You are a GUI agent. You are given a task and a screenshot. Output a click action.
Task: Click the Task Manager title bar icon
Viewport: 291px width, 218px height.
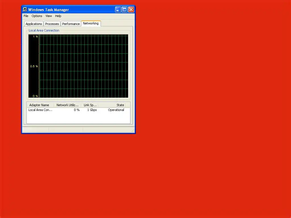pyautogui.click(x=25, y=9)
